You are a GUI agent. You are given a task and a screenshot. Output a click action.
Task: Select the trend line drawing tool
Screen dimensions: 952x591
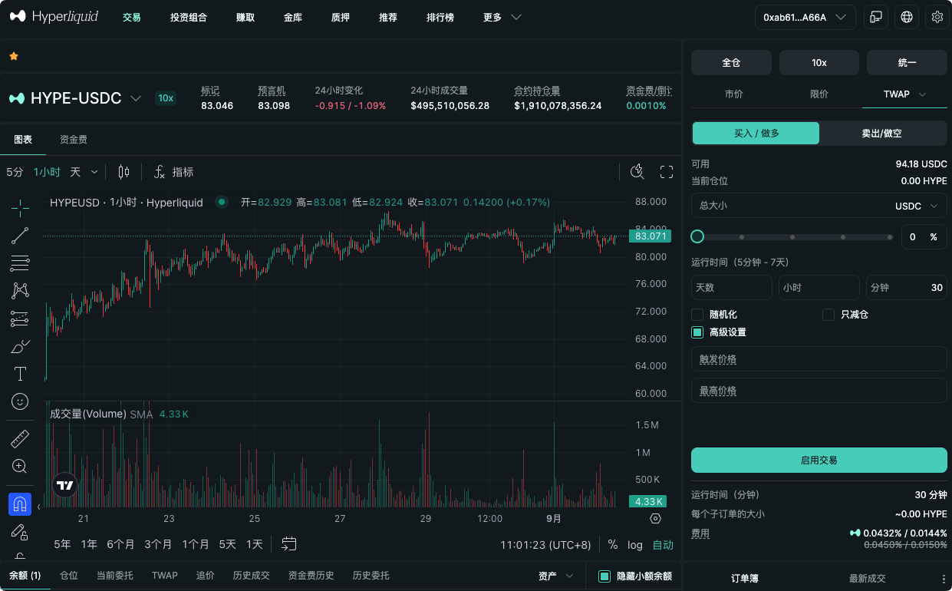(x=20, y=236)
